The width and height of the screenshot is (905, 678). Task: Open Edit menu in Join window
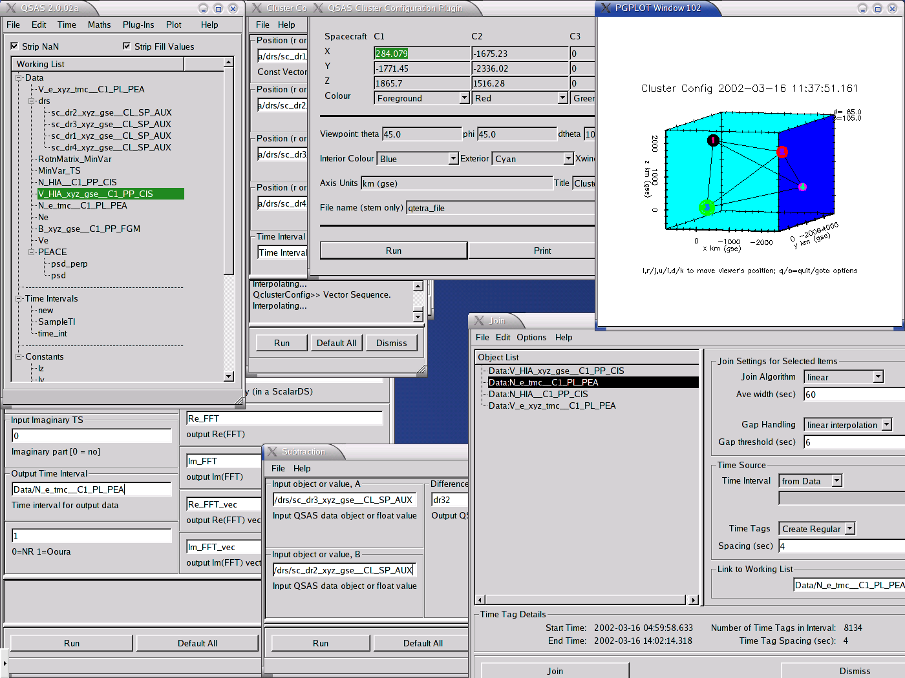pyautogui.click(x=503, y=337)
